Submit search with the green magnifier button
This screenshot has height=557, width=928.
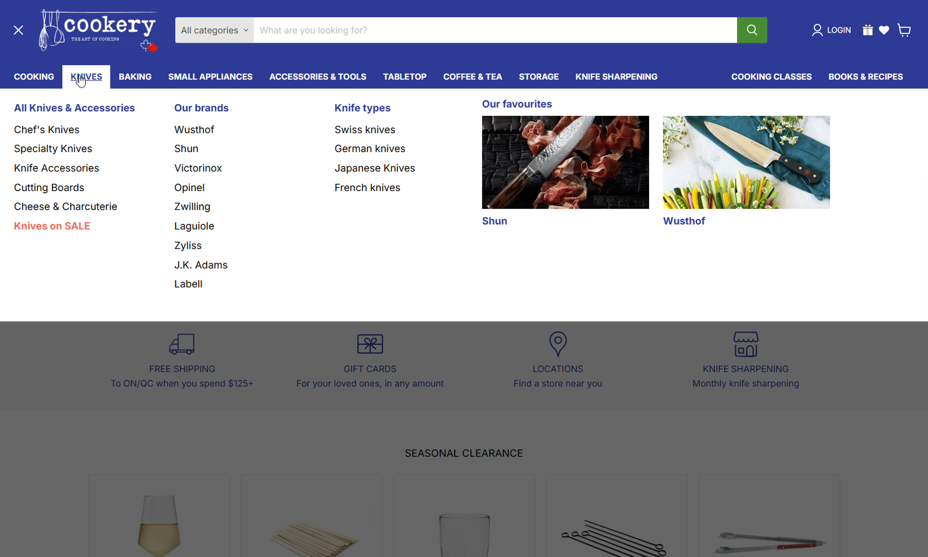tap(752, 30)
